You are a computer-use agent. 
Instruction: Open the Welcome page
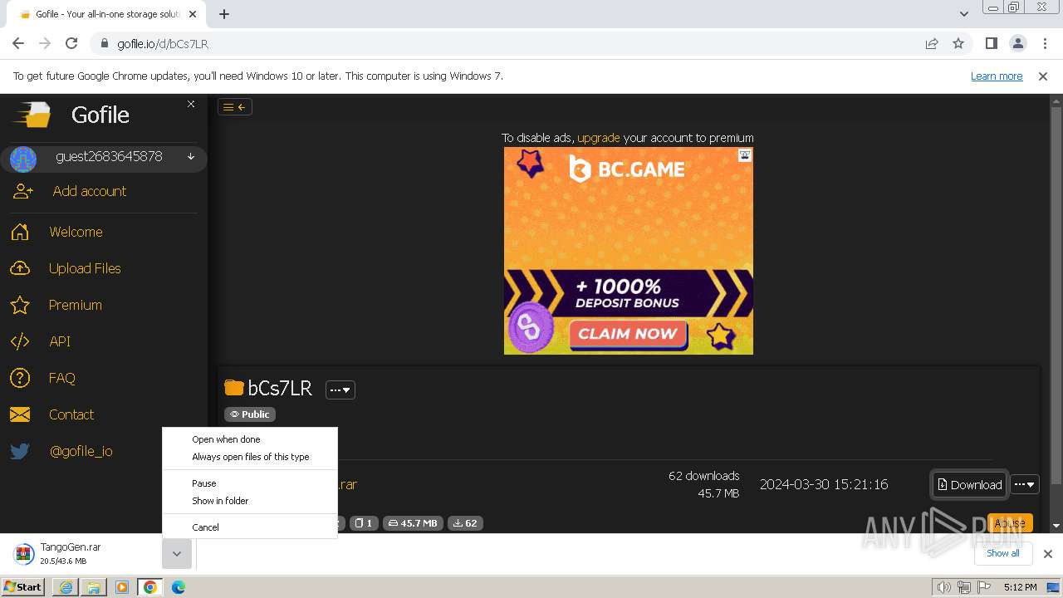click(76, 232)
